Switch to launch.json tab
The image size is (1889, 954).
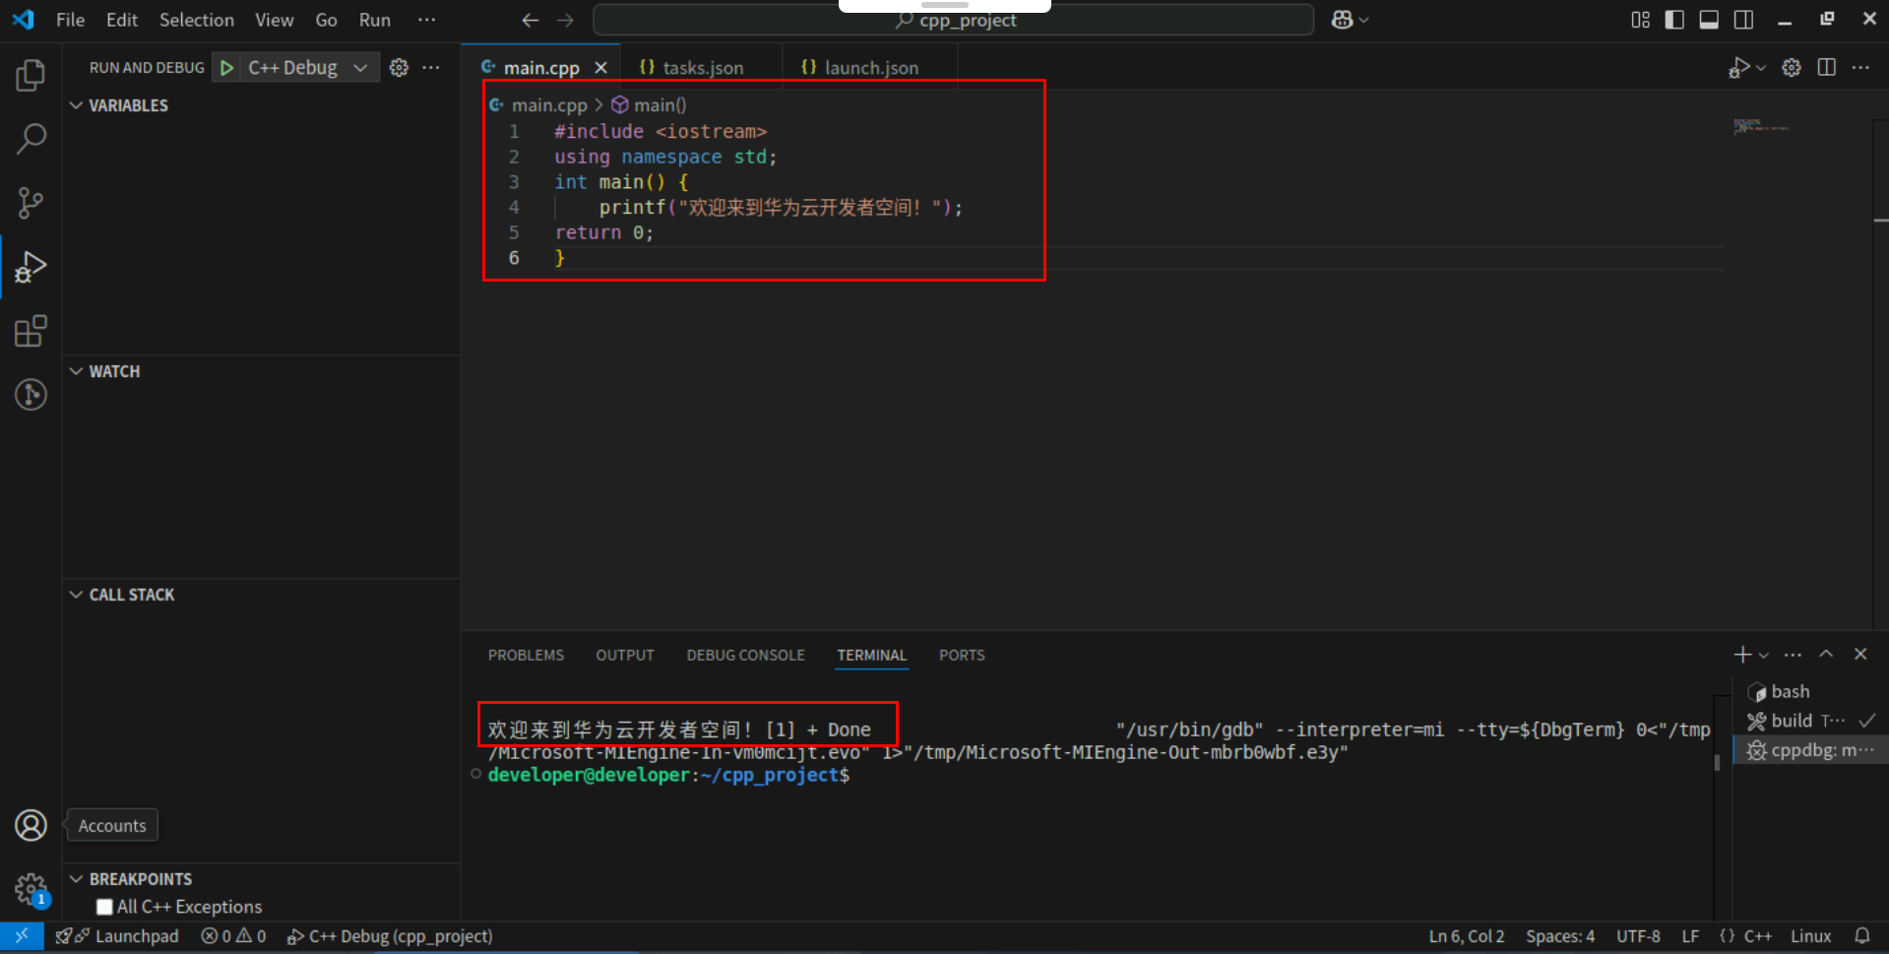(870, 67)
